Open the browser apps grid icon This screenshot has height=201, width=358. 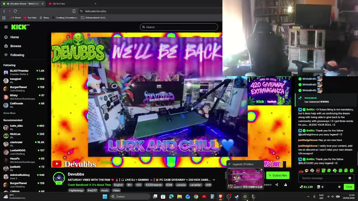coord(4,18)
